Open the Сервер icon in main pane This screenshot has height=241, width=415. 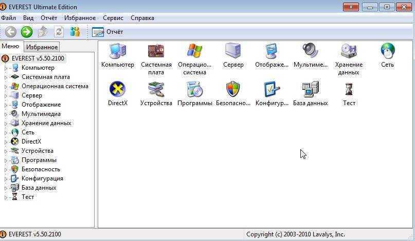click(x=233, y=51)
